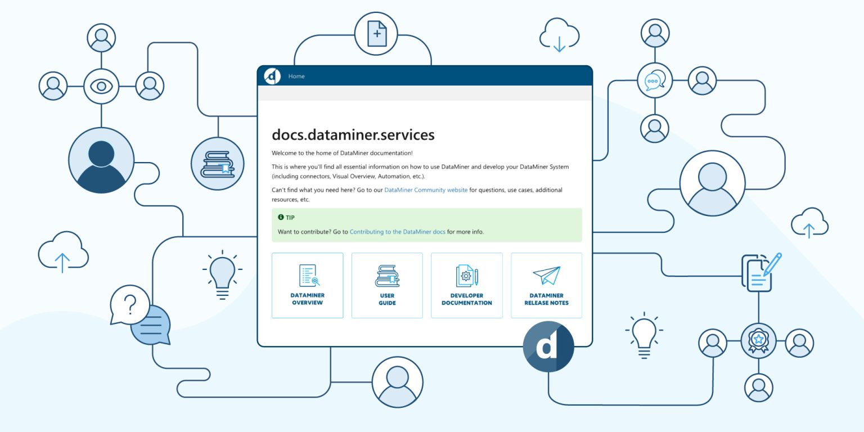Click the dark circular d logo
864x432 pixels.
pos(548,346)
